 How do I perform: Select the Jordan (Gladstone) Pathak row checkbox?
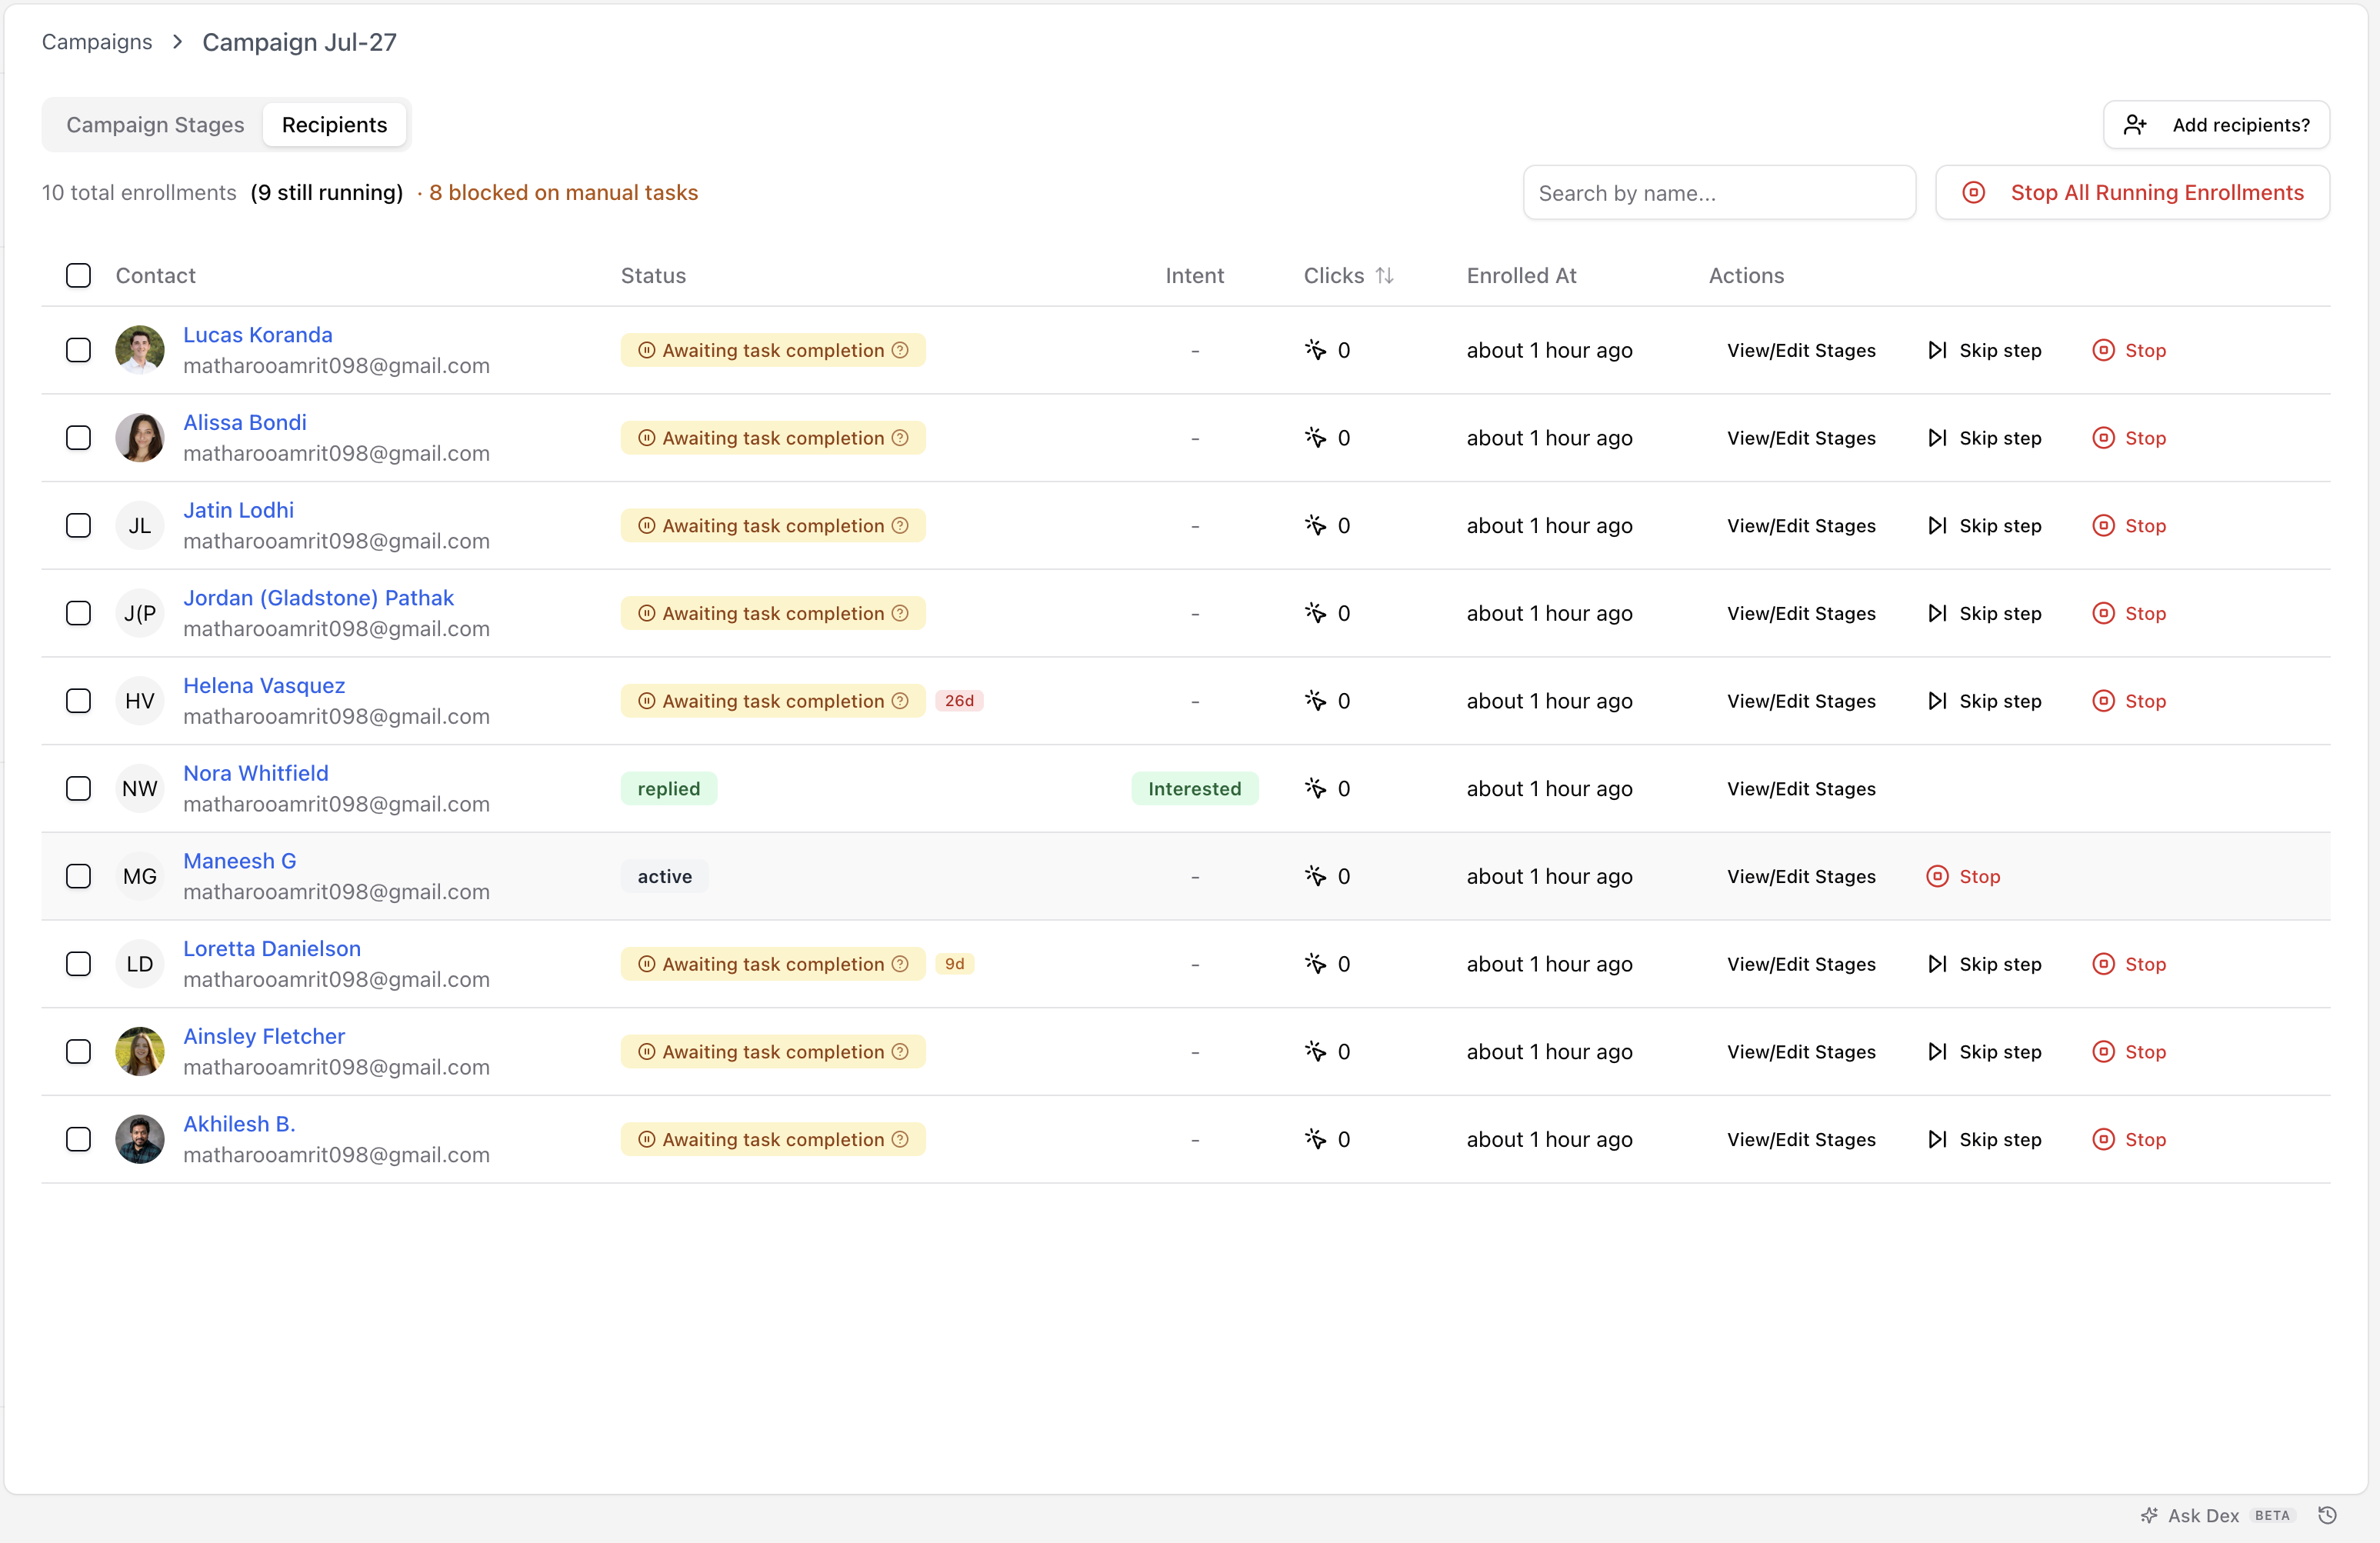click(78, 613)
